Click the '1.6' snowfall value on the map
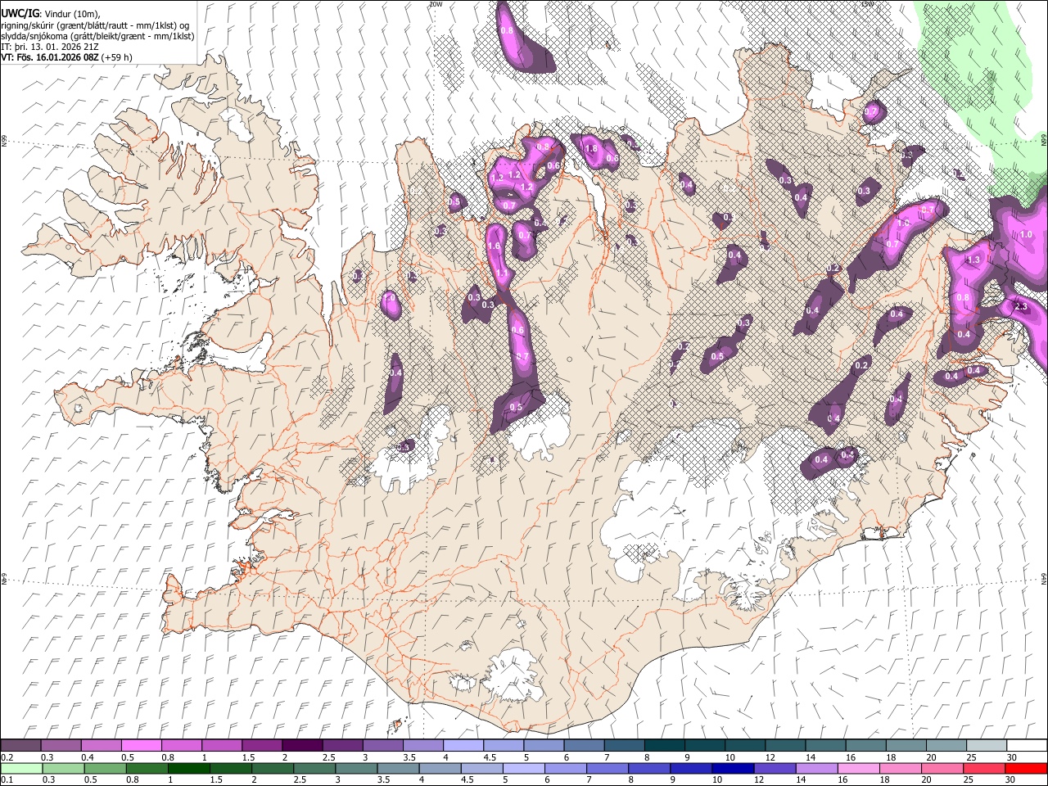 [494, 246]
